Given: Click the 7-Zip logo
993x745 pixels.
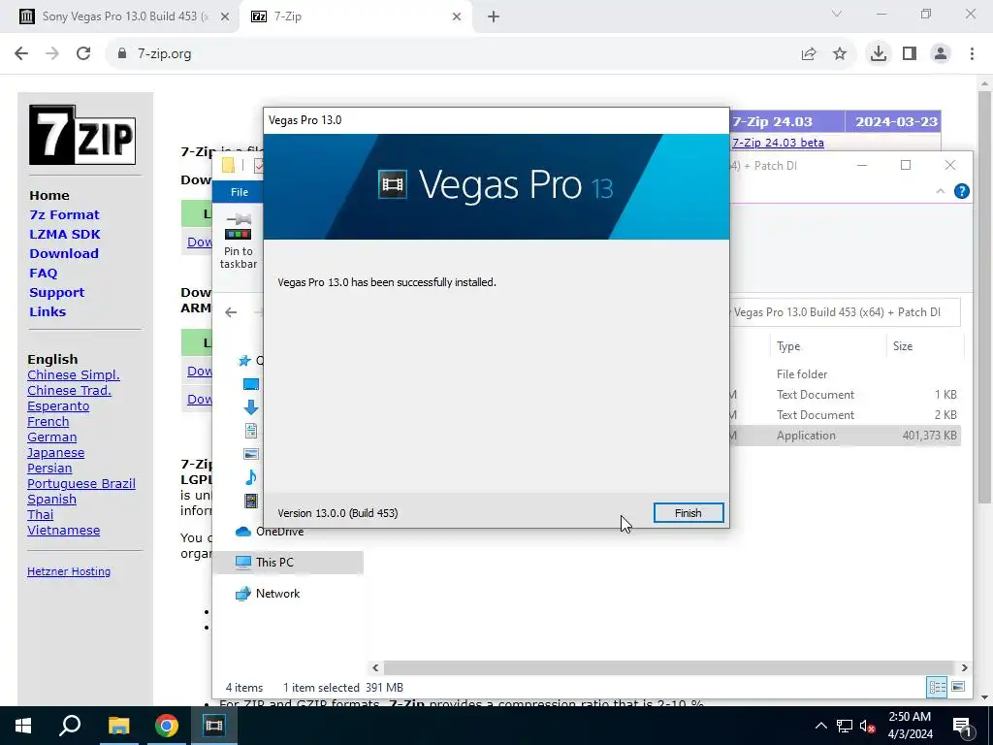Looking at the screenshot, I should 82,135.
